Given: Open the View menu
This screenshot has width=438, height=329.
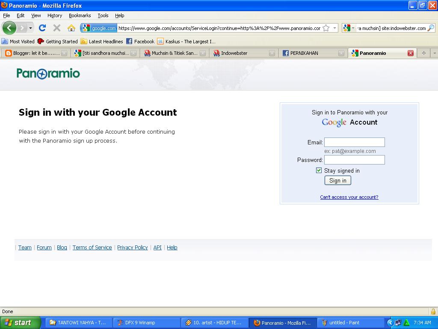Looking at the screenshot, I should point(36,15).
